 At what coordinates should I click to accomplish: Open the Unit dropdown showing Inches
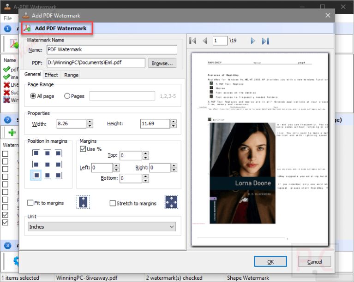[x=102, y=227]
